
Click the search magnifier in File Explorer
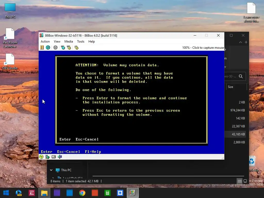[241, 76]
